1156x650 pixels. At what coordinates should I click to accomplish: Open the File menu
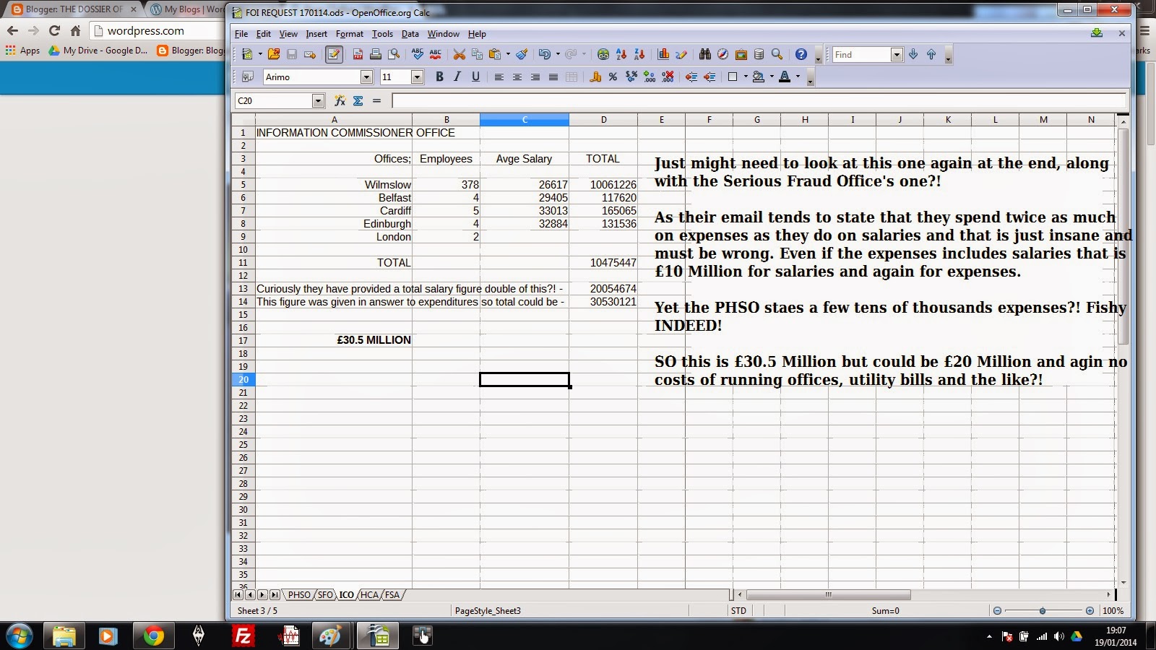click(241, 34)
